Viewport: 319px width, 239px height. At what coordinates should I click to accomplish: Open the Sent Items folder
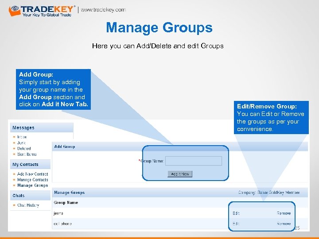point(27,154)
